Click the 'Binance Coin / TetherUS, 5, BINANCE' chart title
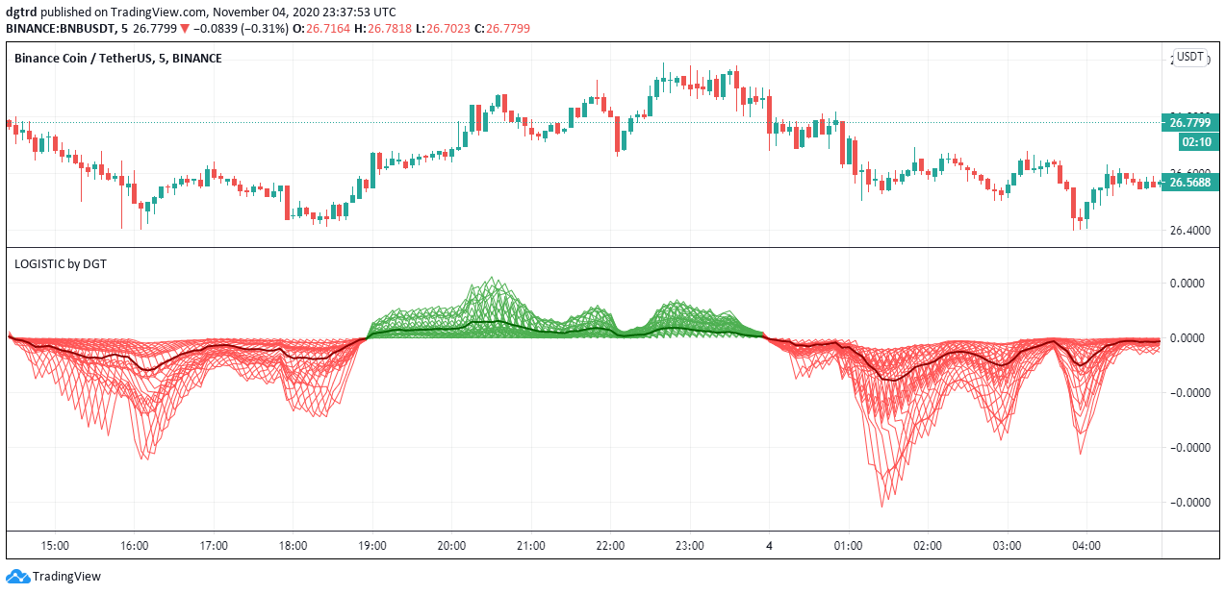The image size is (1226, 594). [118, 59]
